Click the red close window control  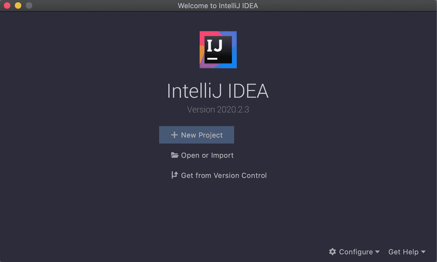point(7,6)
